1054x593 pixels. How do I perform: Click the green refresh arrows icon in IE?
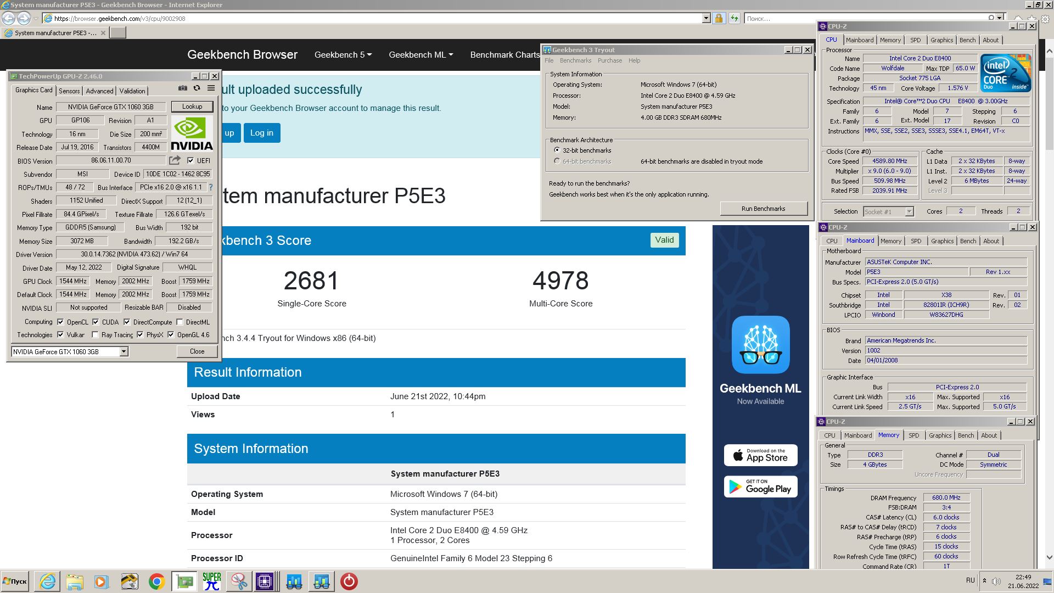point(734,18)
